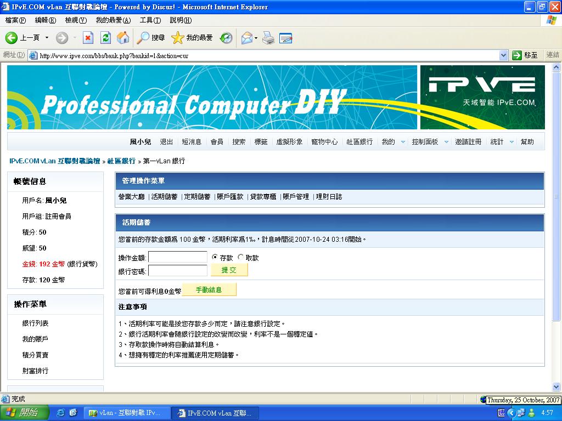This screenshot has width=562, height=421.
Task: Click the 搜尋 search magnifier icon
Action: [143, 38]
